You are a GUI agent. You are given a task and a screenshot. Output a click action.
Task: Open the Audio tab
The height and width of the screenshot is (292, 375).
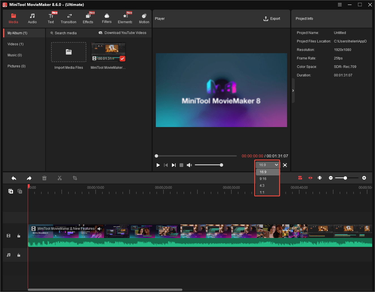point(32,18)
